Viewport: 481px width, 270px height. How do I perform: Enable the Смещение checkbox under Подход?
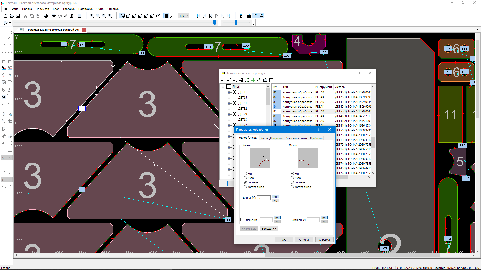tap(242, 220)
